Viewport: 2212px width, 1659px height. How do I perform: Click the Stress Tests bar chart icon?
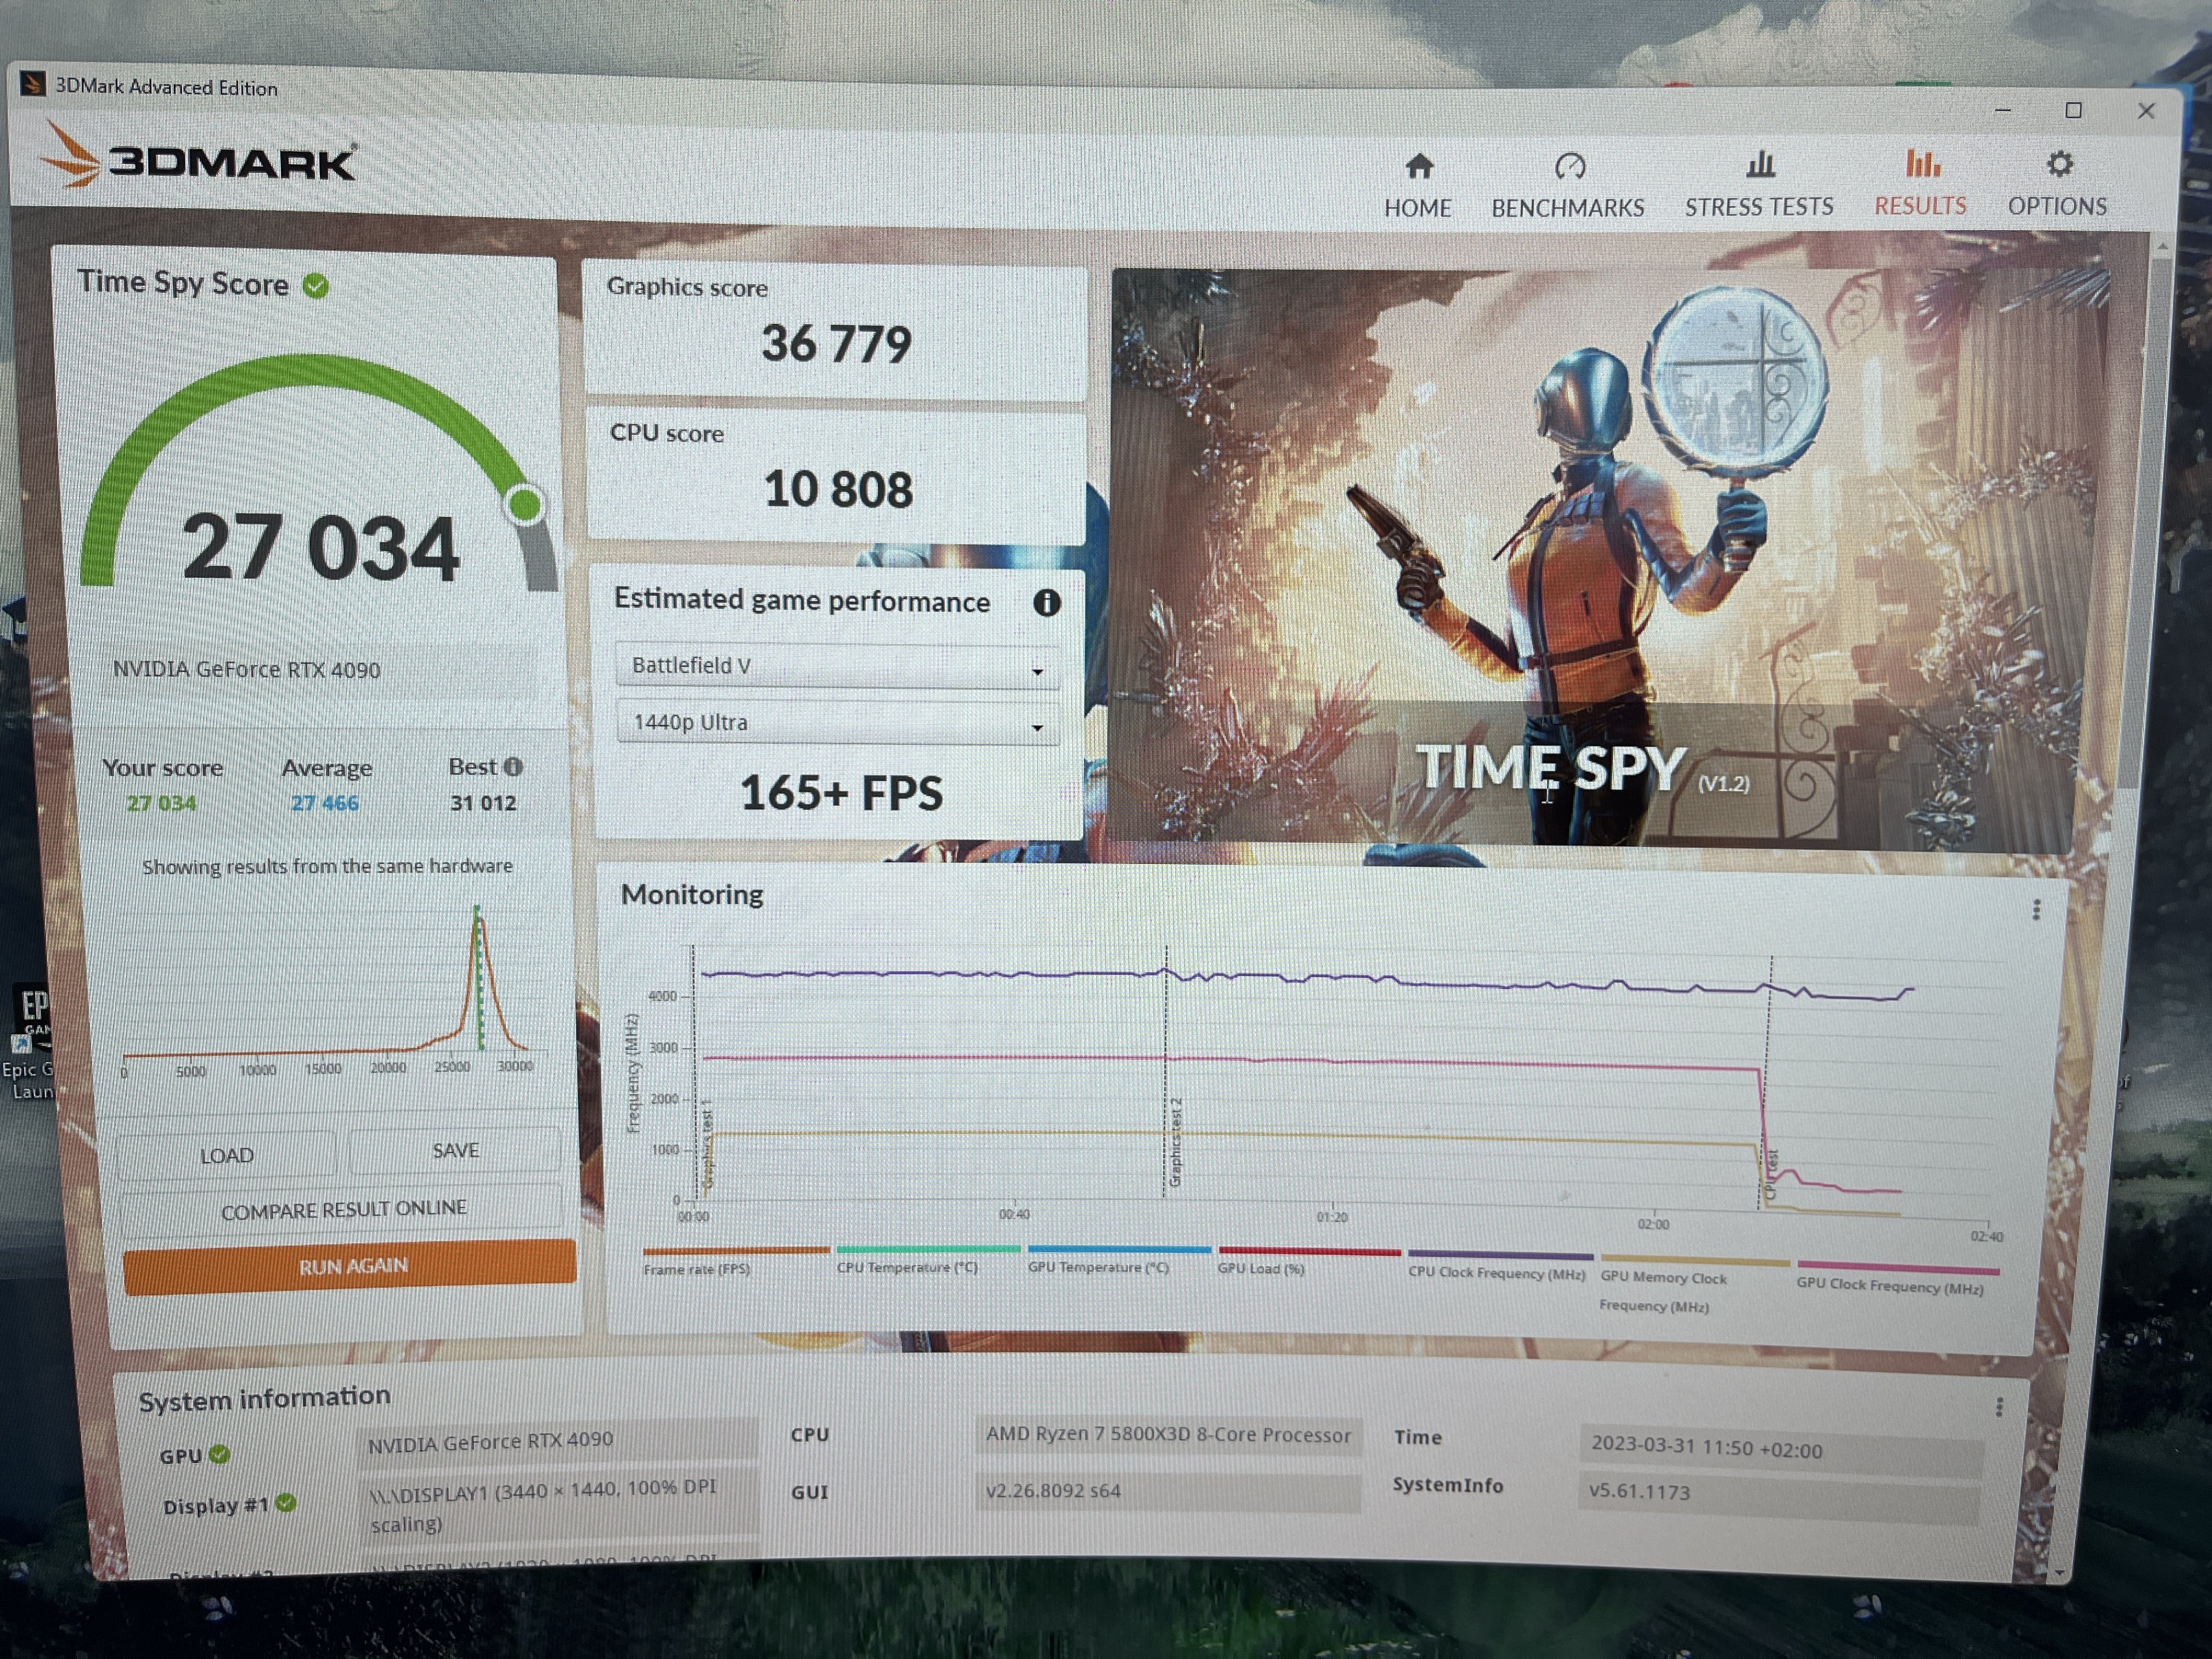(1760, 164)
